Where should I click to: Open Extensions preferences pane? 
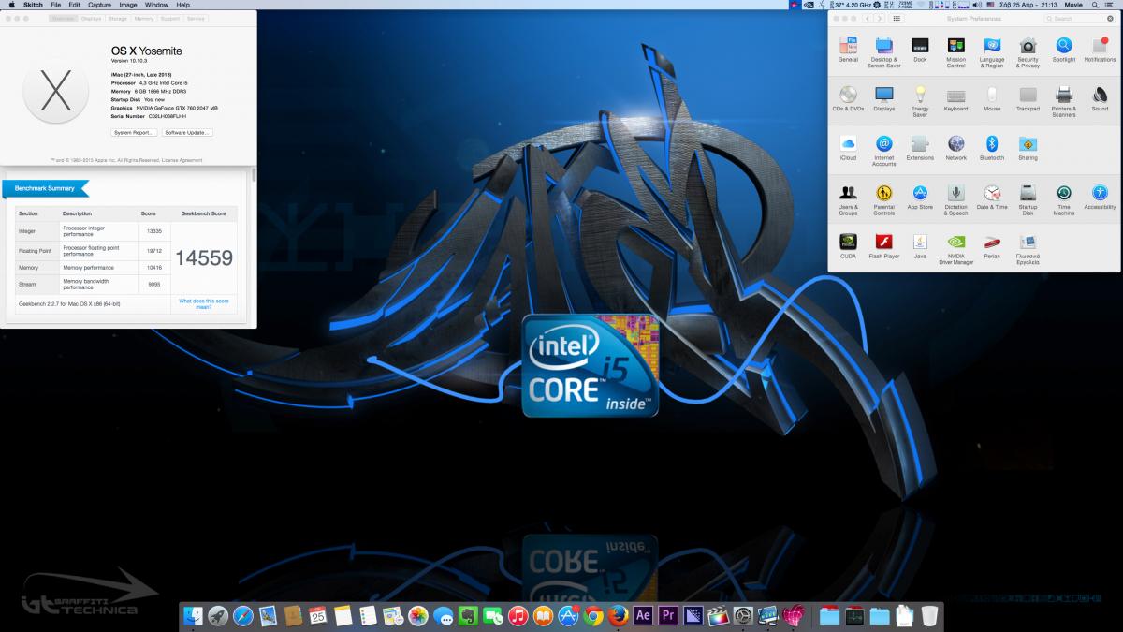click(x=920, y=148)
